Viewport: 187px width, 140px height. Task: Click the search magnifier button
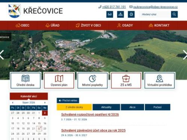(174, 14)
